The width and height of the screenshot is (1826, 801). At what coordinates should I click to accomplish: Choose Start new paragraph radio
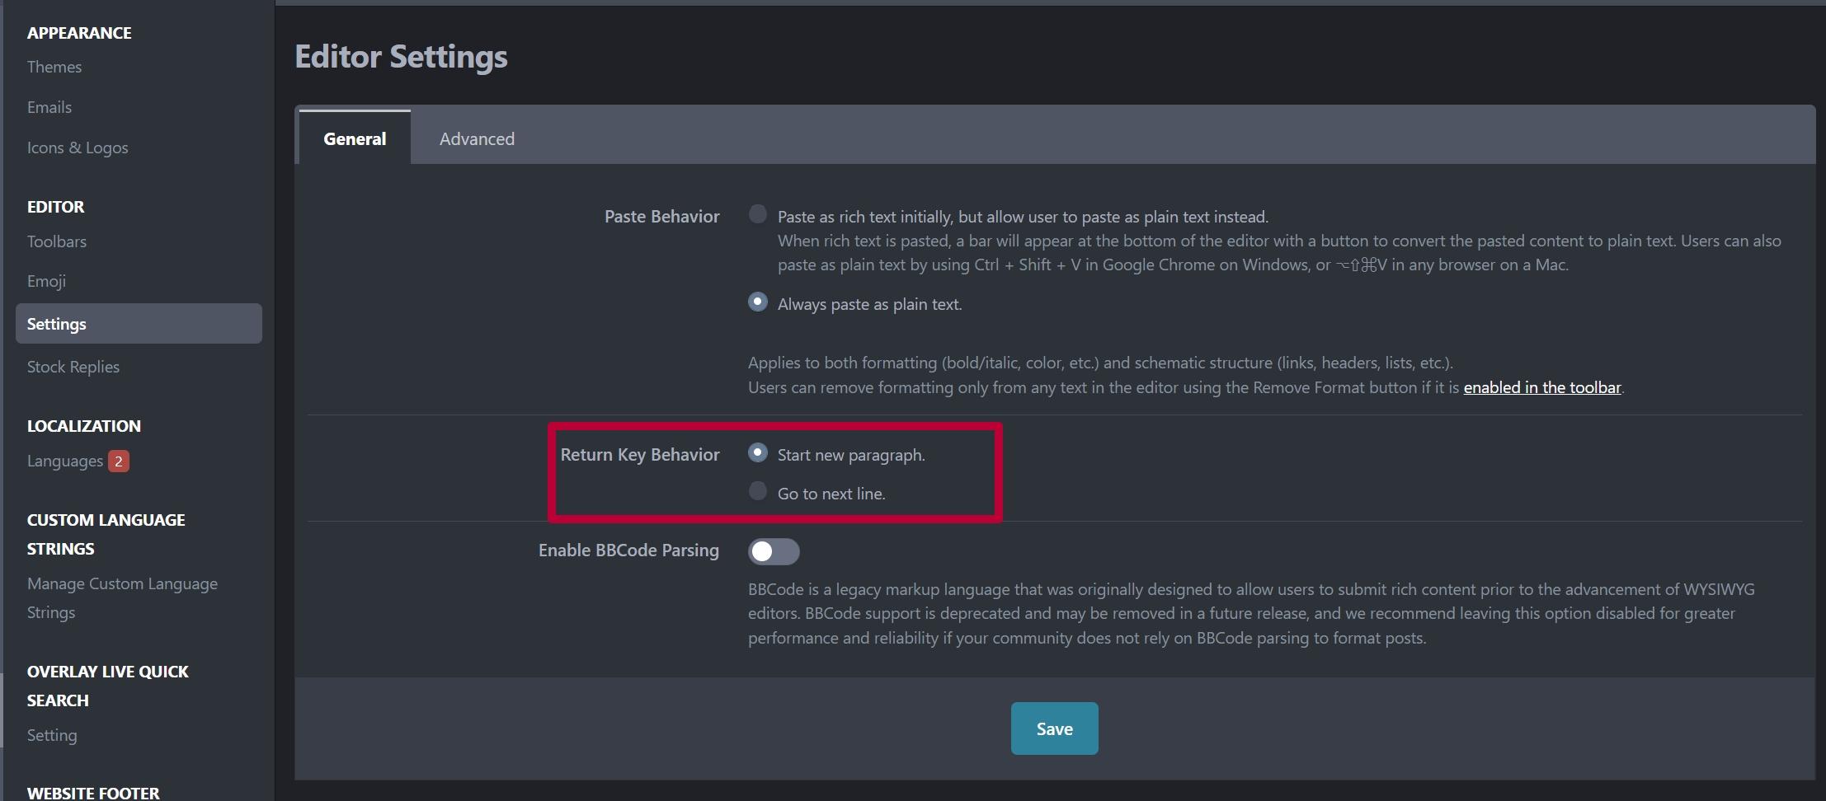(x=757, y=452)
